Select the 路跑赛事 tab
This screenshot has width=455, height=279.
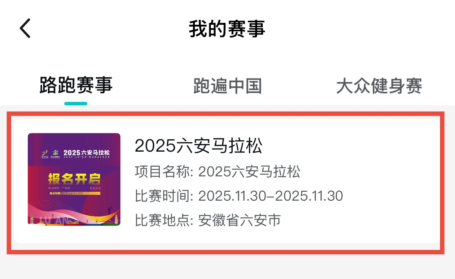[76, 85]
